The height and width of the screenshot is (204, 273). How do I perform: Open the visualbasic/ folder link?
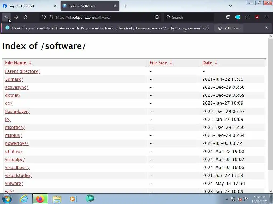[x=17, y=167]
